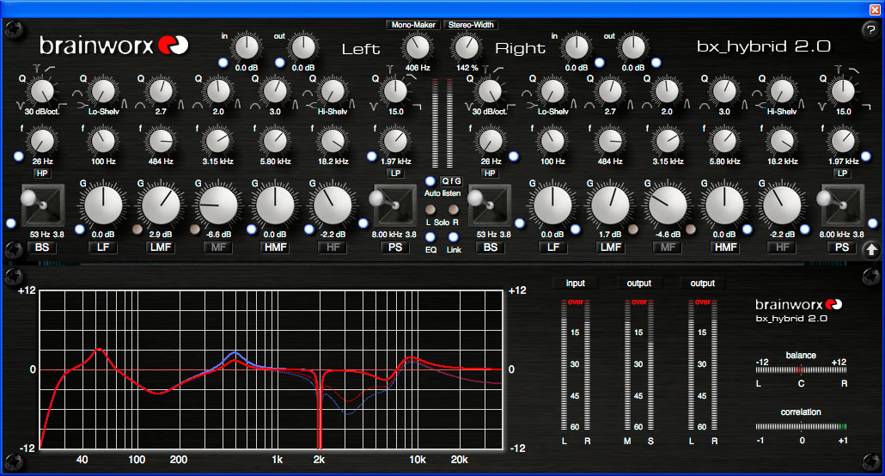Click the Left channel input gain knob
This screenshot has height=476, width=885.
(247, 47)
